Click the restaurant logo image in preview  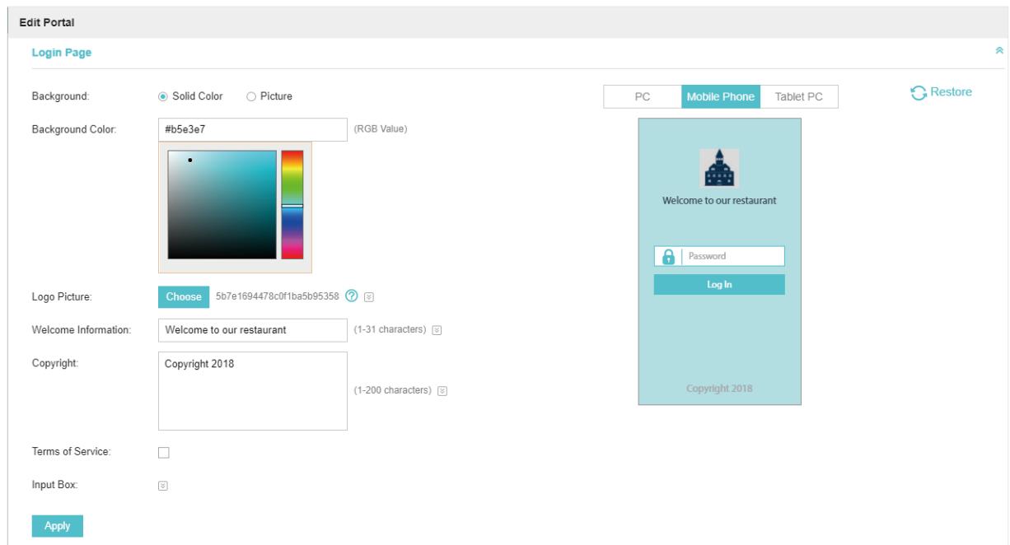click(x=719, y=169)
